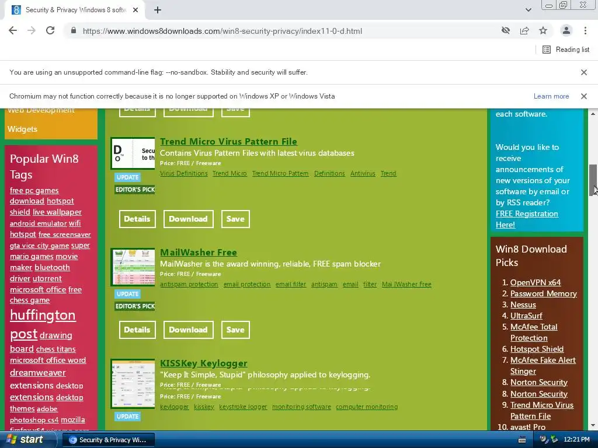Click the taskbar clock showing 12:21 PM
This screenshot has height=448, width=598.
point(576,440)
